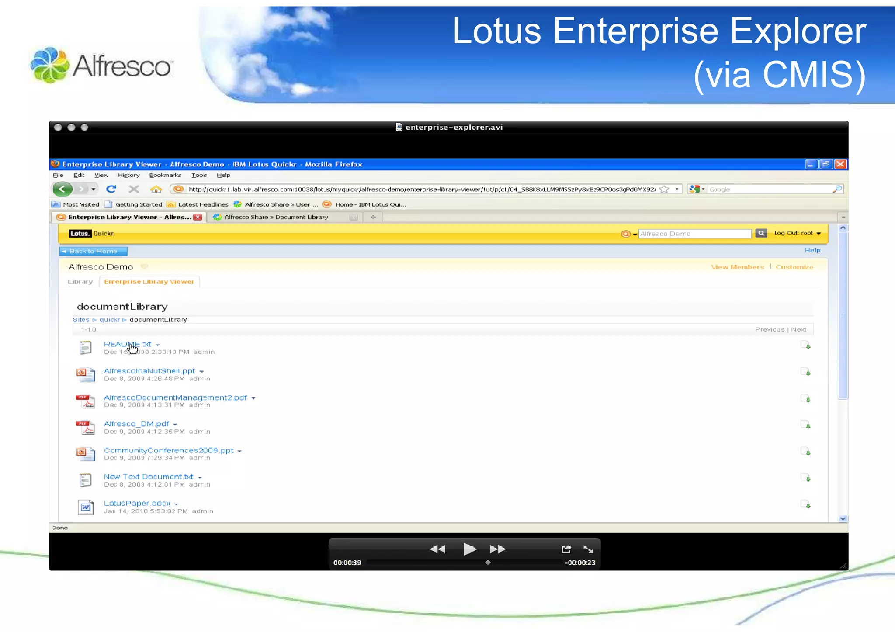Click the Back to Home button
The width and height of the screenshot is (895, 632).
coord(93,251)
